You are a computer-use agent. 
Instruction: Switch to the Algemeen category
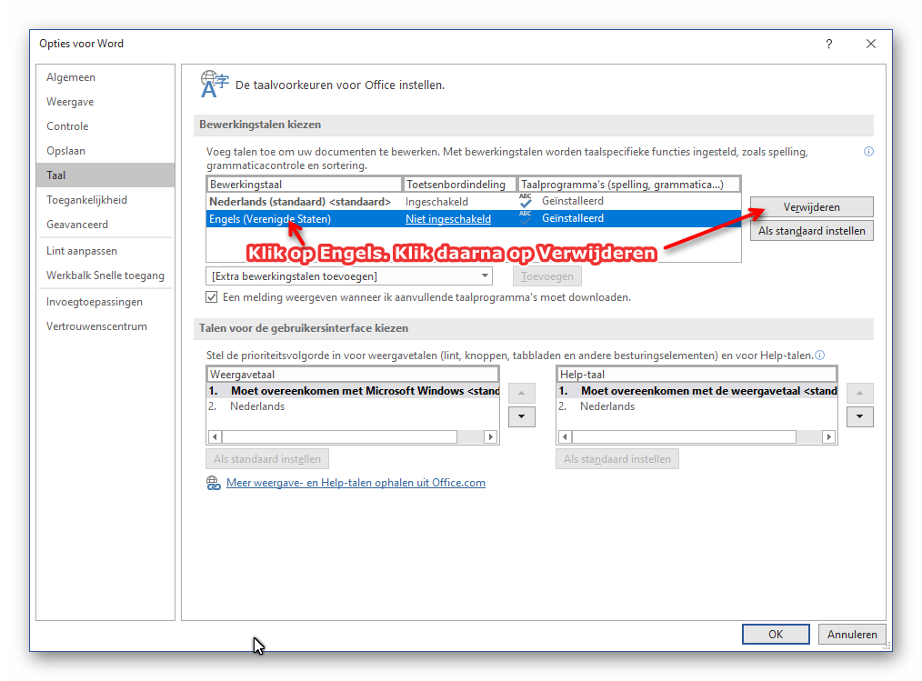coord(71,77)
